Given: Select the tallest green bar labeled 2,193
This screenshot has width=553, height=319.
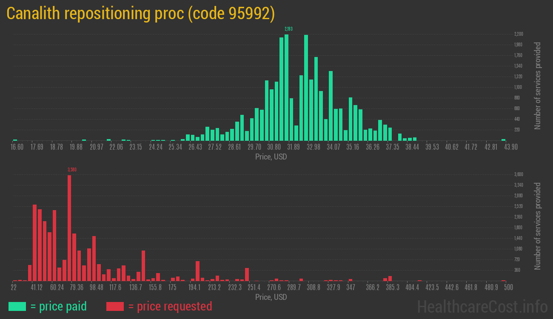Looking at the screenshot, I should 286,87.
